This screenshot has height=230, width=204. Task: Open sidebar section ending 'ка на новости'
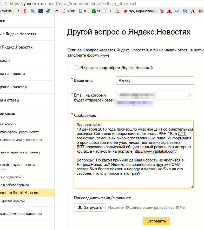coord(27,74)
